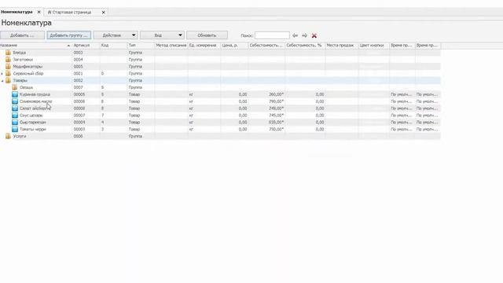Select the Овощи row name
The image size is (503, 283).
coord(26,87)
